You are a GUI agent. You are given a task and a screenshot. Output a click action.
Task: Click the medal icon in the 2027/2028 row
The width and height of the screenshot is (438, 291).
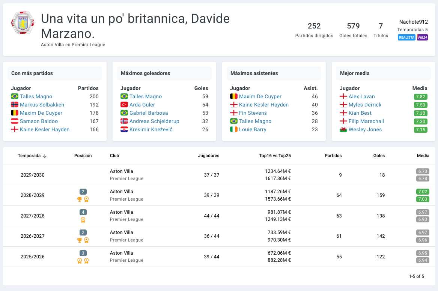83,220
